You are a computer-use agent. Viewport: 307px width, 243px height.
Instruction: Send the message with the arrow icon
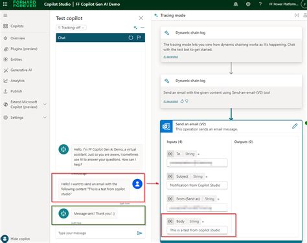[139, 233]
